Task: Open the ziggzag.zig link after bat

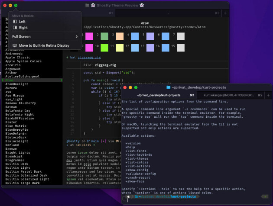Action: click(89, 58)
